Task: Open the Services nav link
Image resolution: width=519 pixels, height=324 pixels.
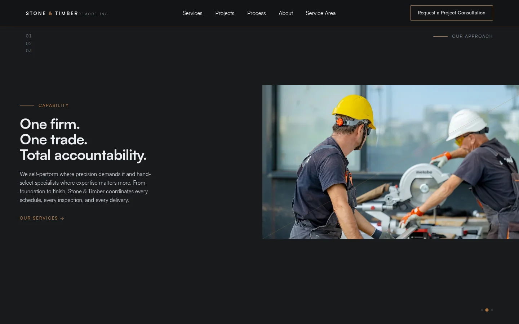Action: [192, 13]
